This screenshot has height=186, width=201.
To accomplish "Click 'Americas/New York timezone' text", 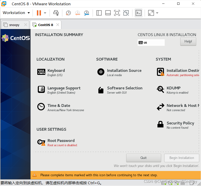I will coord(66,110).
